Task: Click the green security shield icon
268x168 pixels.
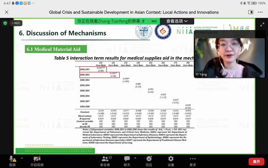Action: pos(5,23)
